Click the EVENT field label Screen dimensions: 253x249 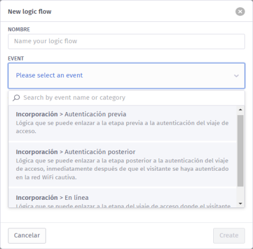tap(16, 59)
